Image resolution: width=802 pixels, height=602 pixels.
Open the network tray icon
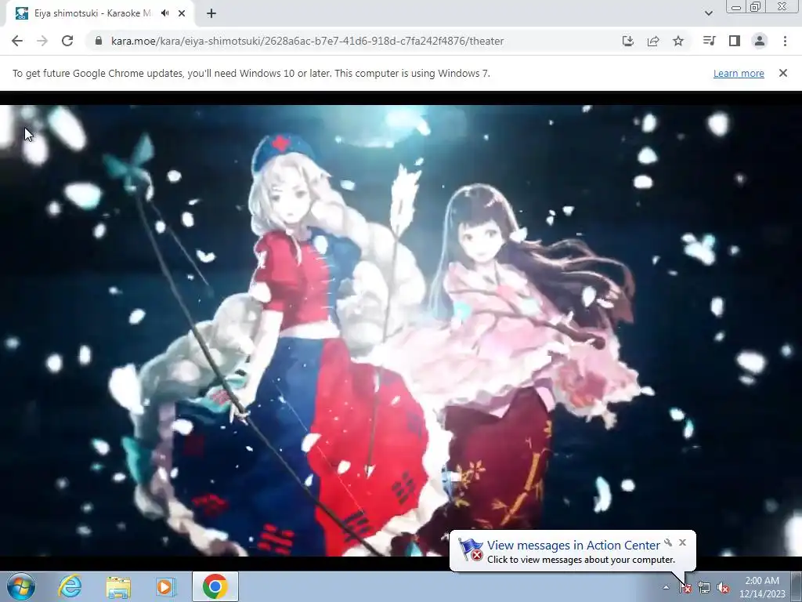click(704, 588)
